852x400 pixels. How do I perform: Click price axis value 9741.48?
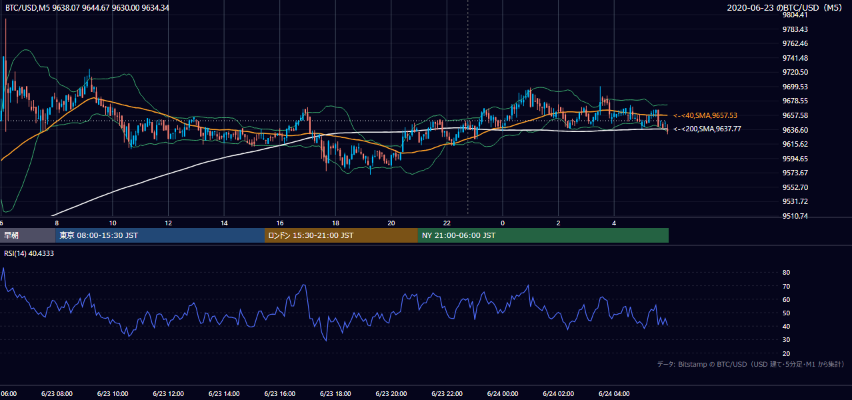(795, 58)
